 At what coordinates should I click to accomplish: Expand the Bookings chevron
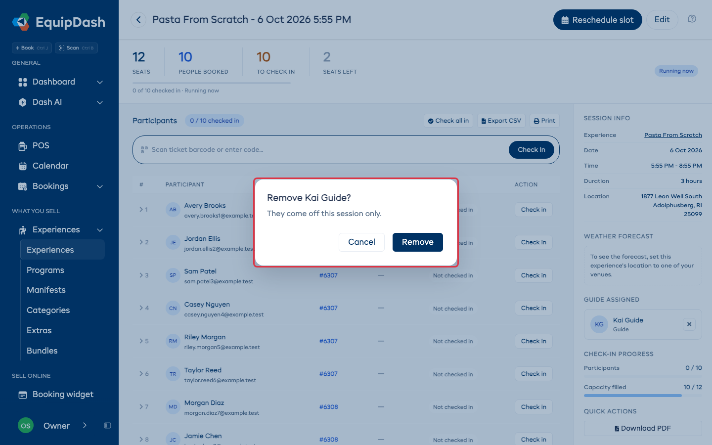[x=100, y=186]
